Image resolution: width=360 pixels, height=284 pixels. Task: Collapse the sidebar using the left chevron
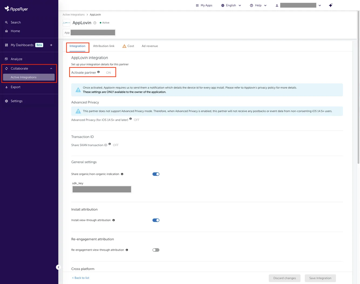coord(58,267)
